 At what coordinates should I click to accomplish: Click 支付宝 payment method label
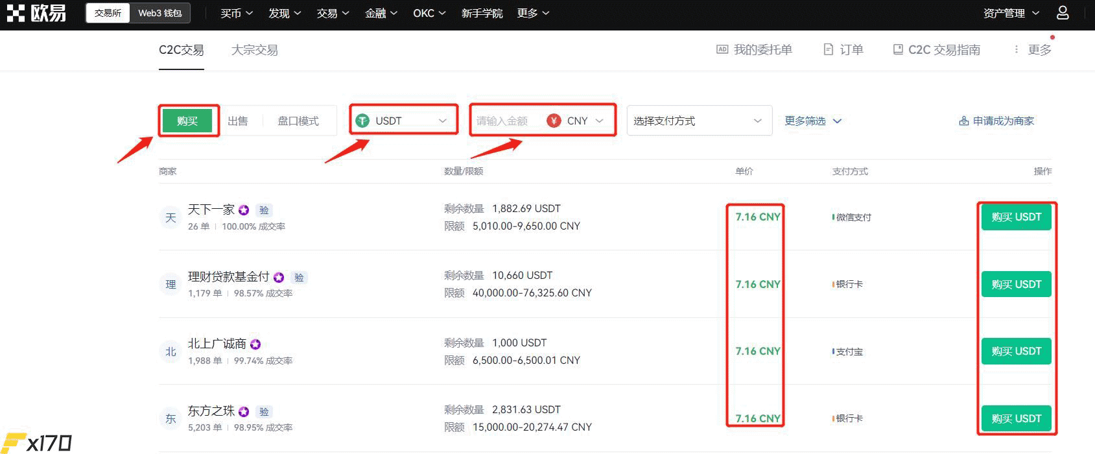849,352
